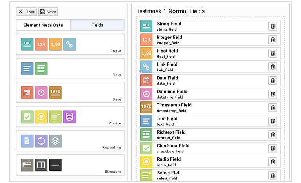
Task: Add a Checkbox field from Choice palette
Action: 27,117
